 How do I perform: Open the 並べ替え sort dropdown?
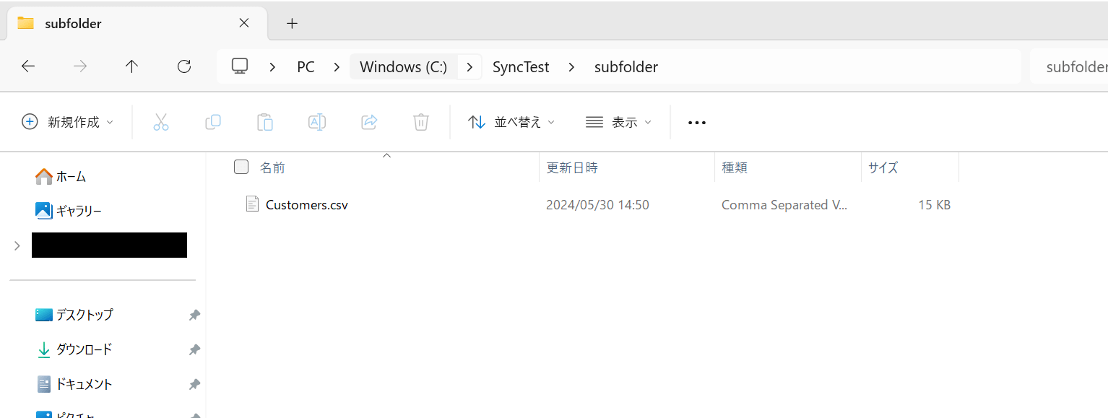[511, 122]
